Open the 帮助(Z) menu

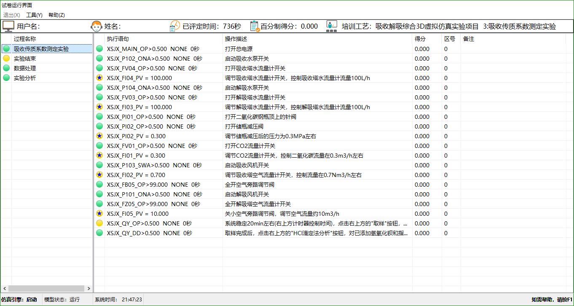click(x=56, y=15)
